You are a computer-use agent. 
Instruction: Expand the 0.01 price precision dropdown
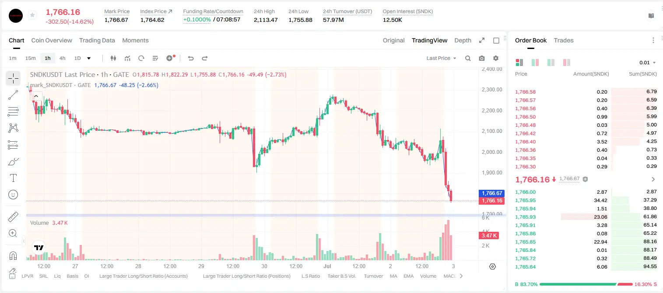coord(648,63)
